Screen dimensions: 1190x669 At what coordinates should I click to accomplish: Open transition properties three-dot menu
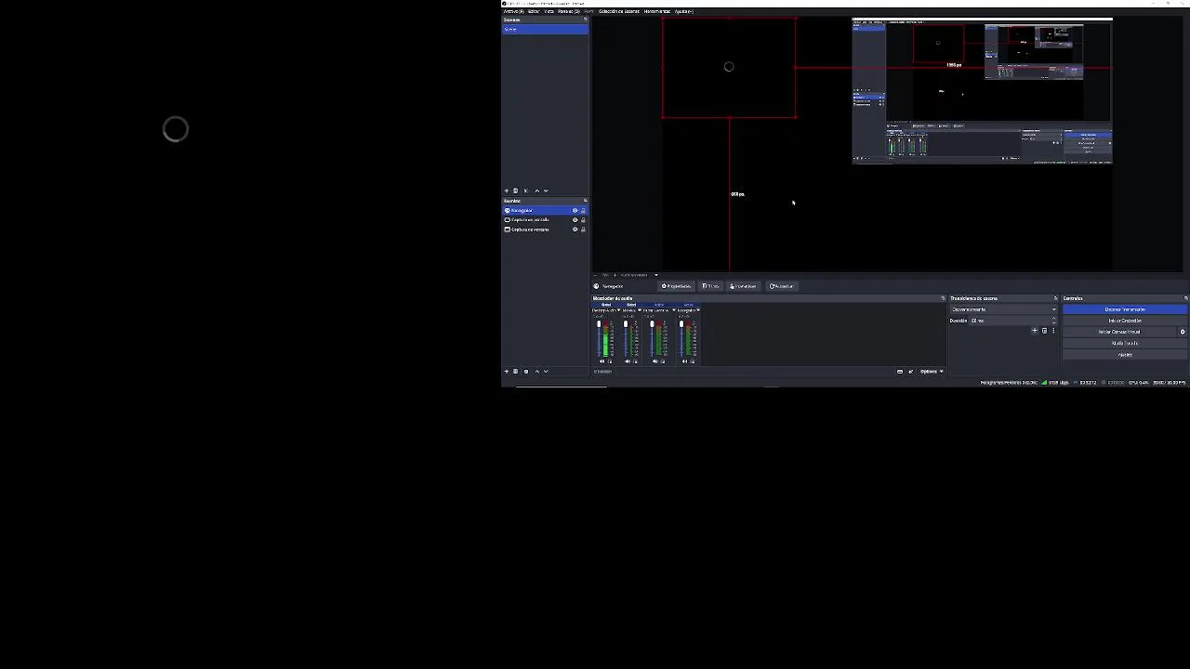pyautogui.click(x=1053, y=331)
